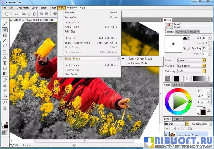Enable the checkbox beside Spacing
214x149 pixels.
point(188,48)
